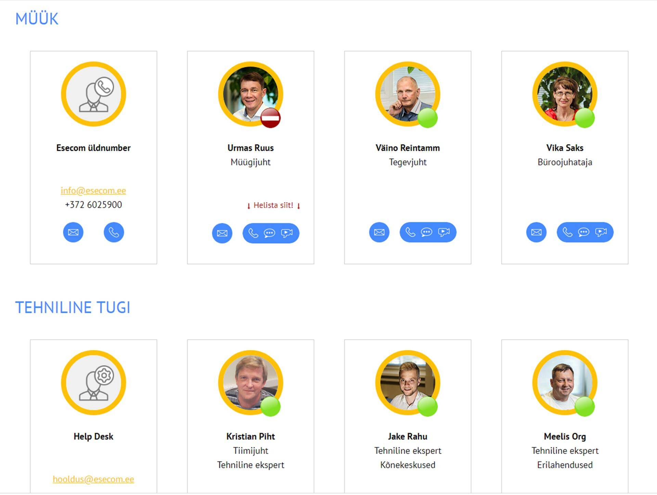Click the phone icon under Esecom üldnumber
The width and height of the screenshot is (657, 495).
click(x=114, y=232)
